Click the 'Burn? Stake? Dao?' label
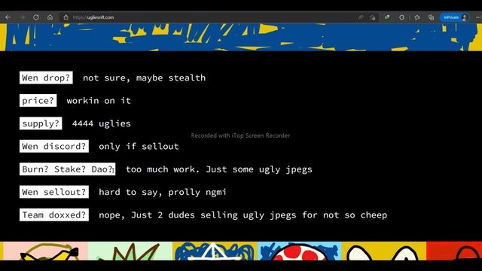The width and height of the screenshot is (482, 271). click(x=67, y=169)
